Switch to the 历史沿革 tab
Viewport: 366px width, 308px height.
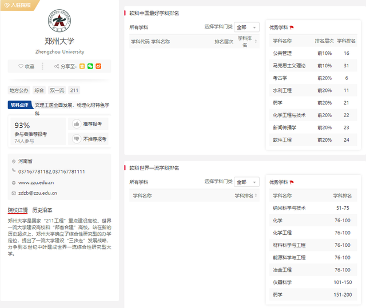pyautogui.click(x=42, y=210)
